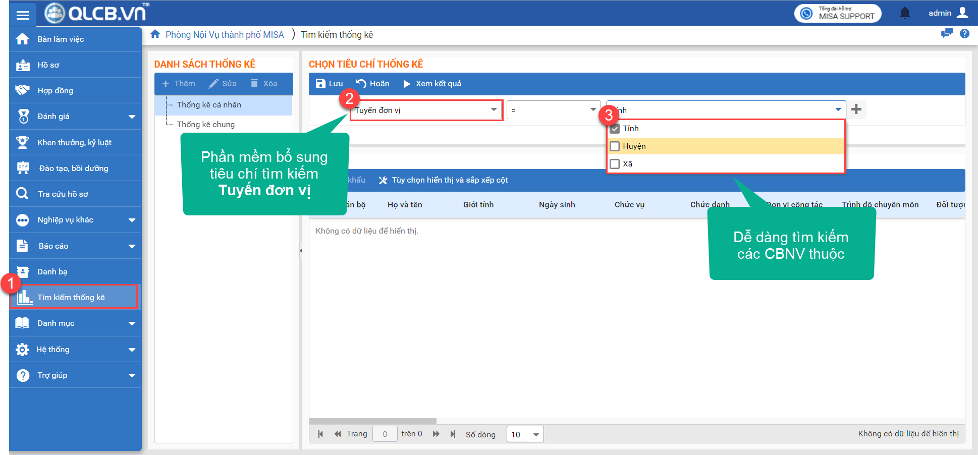Click the hamburger menu icon
Screen dimensions: 978x455
23,15
